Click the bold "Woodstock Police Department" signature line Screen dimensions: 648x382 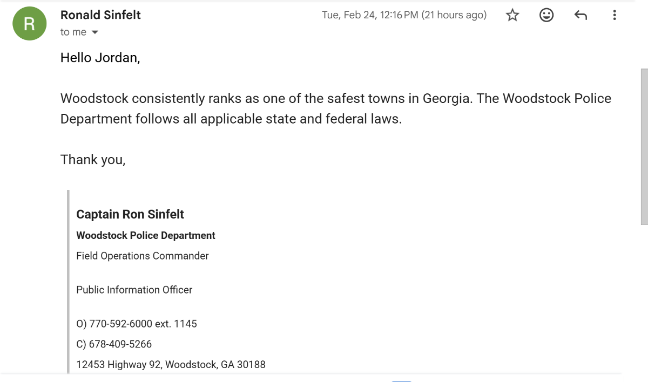146,235
